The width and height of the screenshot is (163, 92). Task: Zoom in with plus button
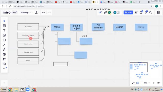pyautogui.click(x=154, y=83)
